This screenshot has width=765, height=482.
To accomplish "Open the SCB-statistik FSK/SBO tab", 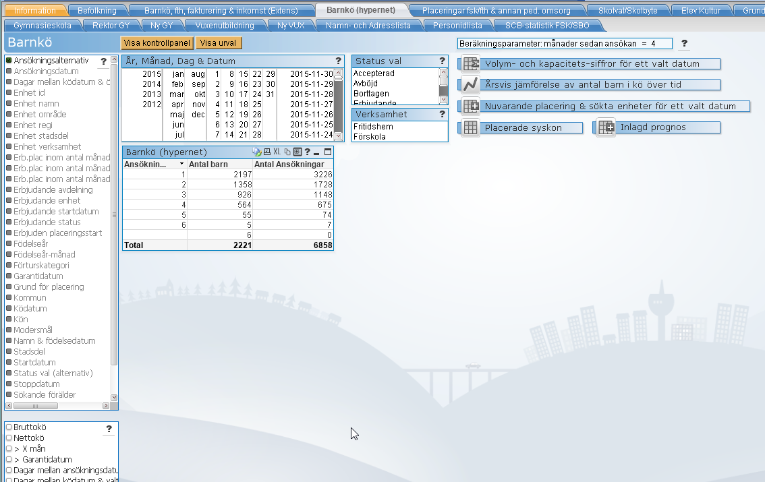I will 547,26.
